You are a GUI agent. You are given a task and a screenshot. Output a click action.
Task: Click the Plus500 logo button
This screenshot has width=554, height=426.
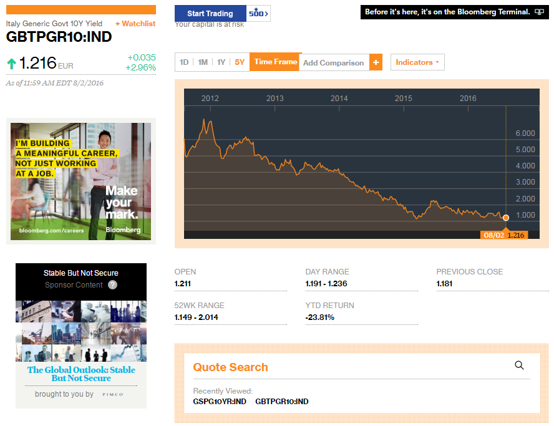(258, 14)
